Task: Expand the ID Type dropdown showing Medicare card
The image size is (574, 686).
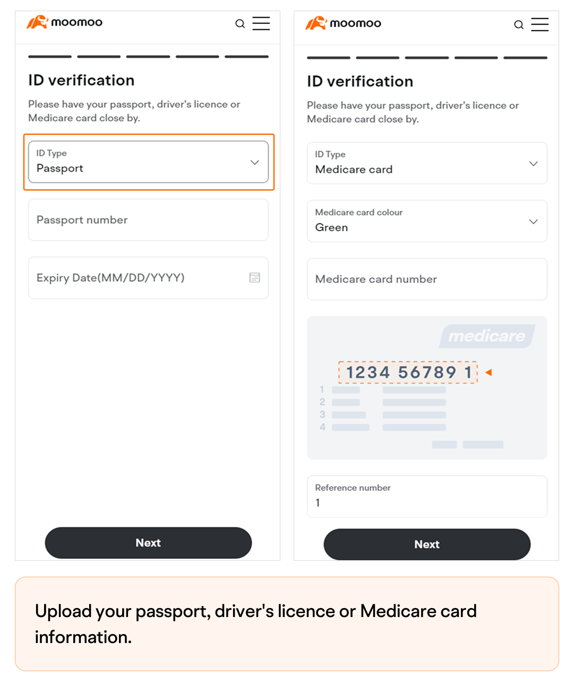Action: [x=427, y=163]
